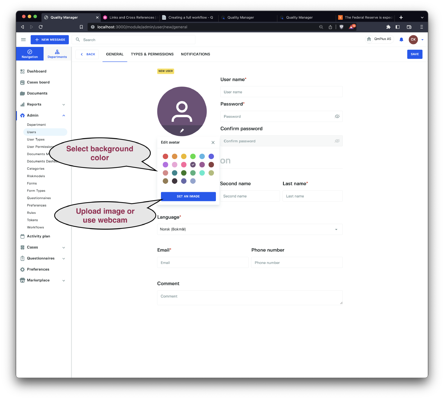Open the notifications bell

401,40
